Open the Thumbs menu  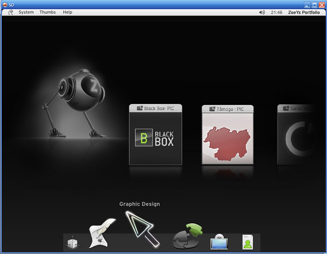48,12
